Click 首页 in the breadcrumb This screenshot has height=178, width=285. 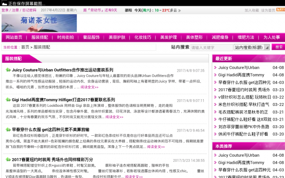[x=25, y=47]
